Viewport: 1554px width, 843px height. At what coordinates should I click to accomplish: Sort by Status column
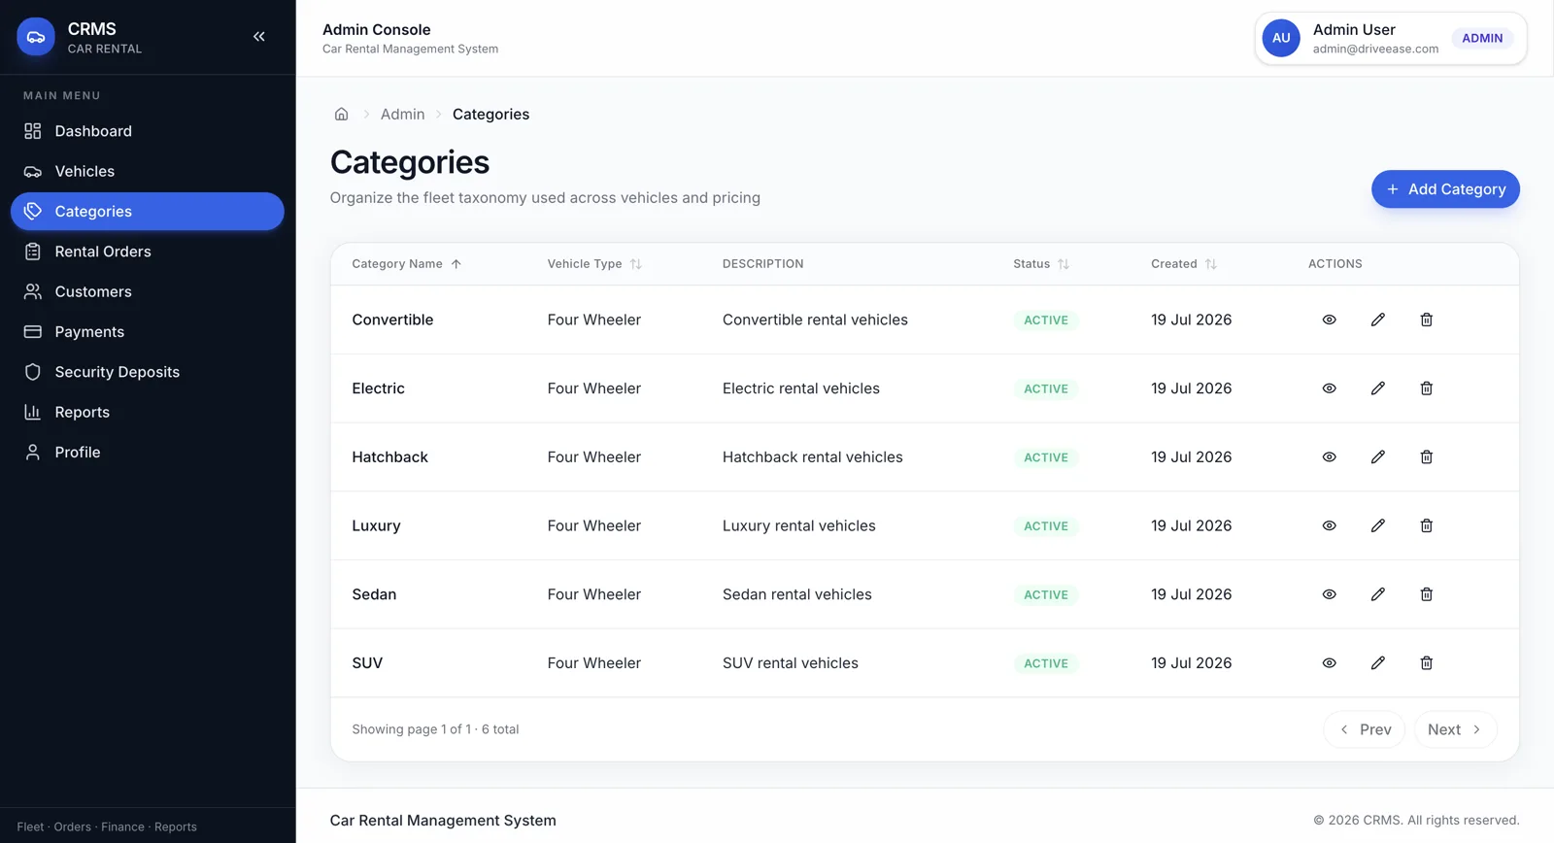click(1041, 264)
